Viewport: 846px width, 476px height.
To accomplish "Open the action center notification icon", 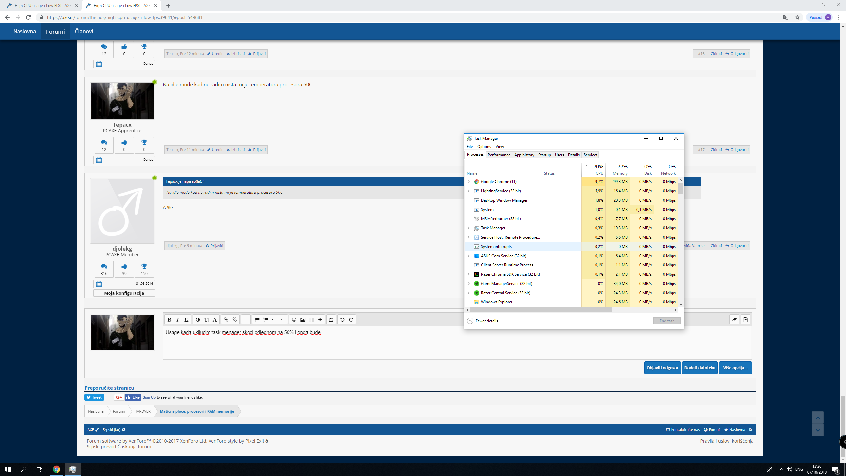I will tap(836, 469).
